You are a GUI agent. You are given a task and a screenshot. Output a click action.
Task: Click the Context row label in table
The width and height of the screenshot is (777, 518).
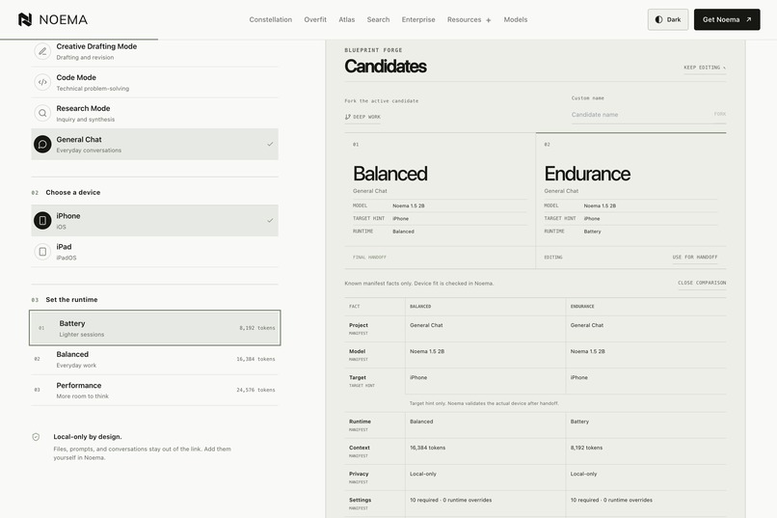360,448
